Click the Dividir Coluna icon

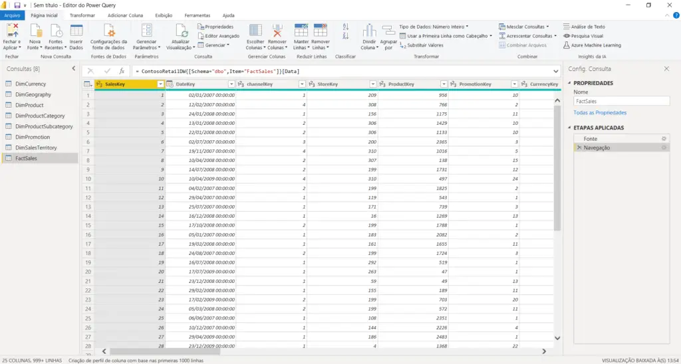370,31
